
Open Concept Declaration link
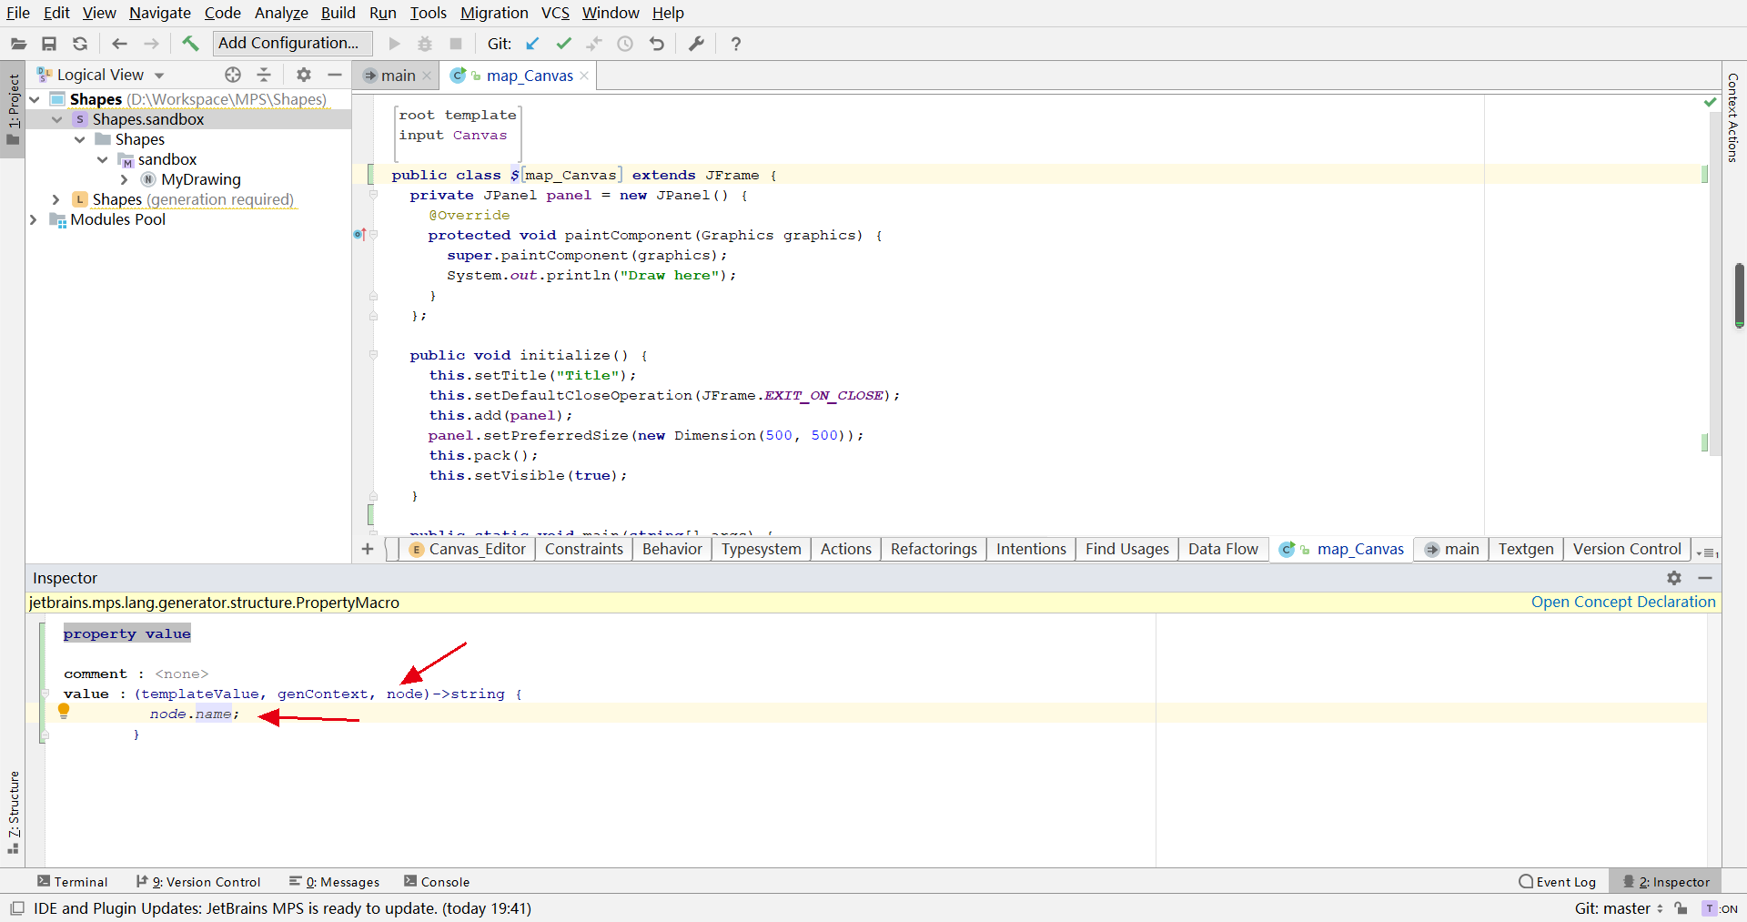(x=1622, y=602)
